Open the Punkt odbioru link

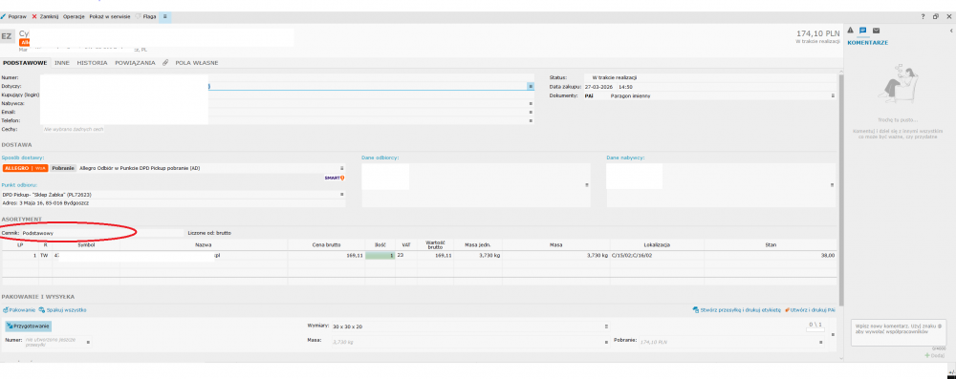coord(19,184)
